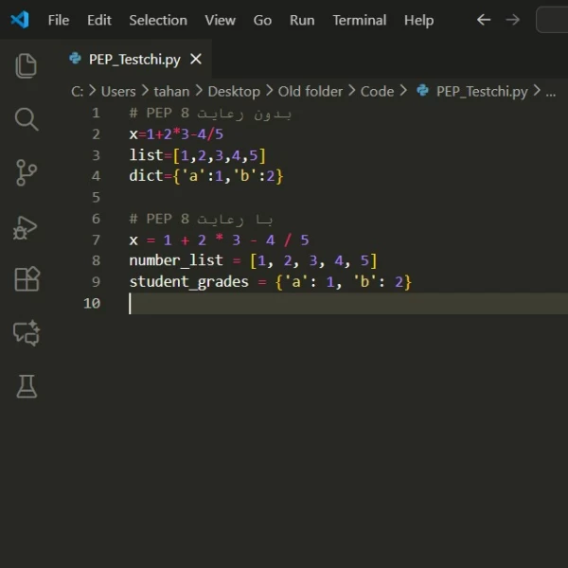Expand the Code breadcrumb segment

377,91
